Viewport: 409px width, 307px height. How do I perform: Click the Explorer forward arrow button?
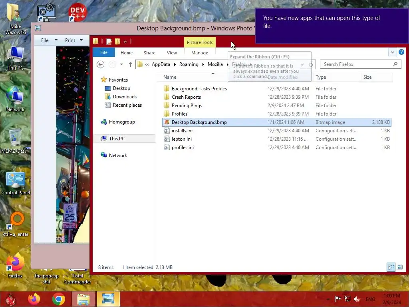(112, 64)
